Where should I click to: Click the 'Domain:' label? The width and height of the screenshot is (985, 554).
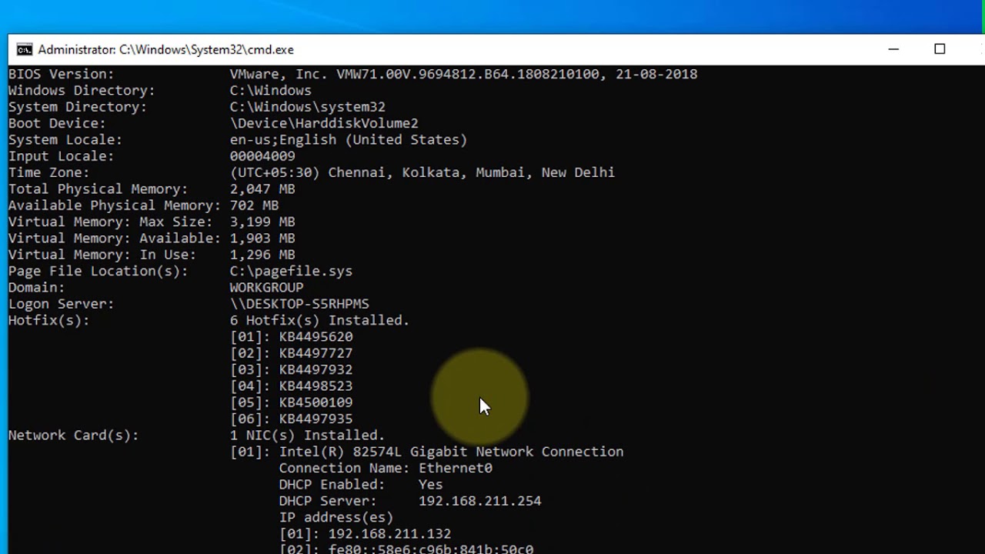(36, 288)
